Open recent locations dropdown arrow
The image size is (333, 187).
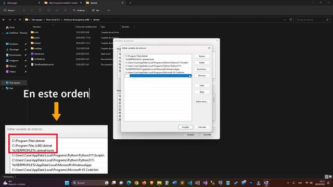(x=15, y=20)
